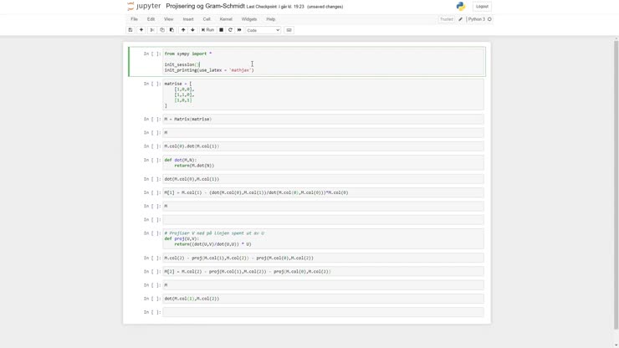Copy selected cells icon

click(x=162, y=30)
